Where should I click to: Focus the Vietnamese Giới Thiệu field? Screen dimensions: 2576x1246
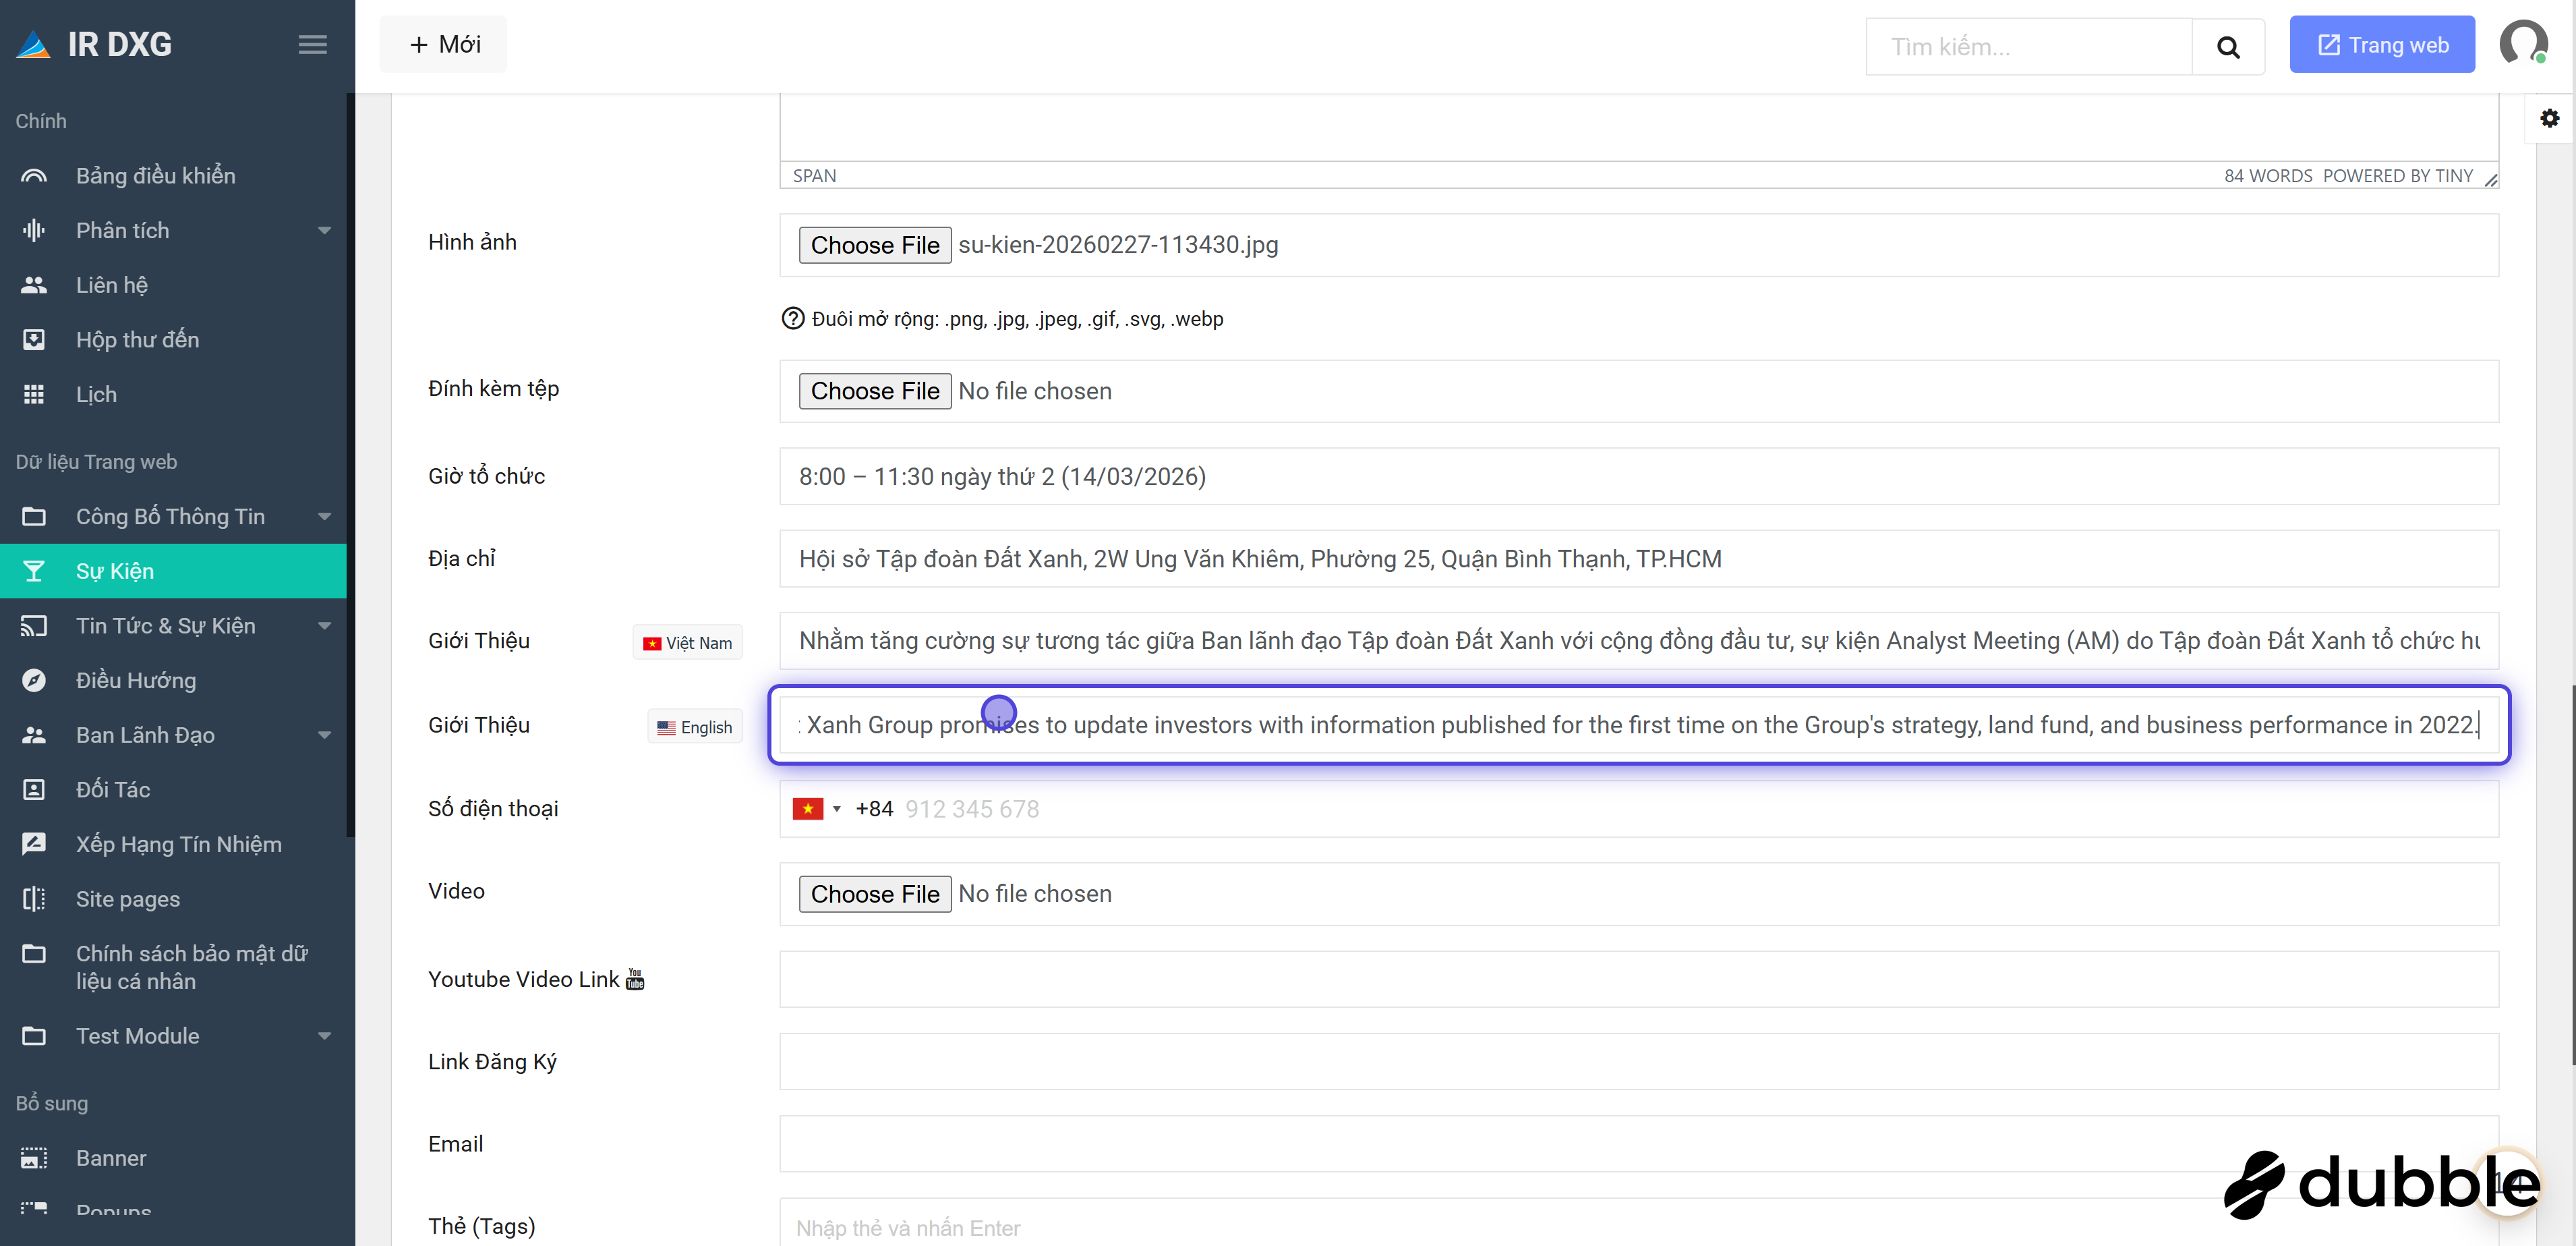[1639, 641]
